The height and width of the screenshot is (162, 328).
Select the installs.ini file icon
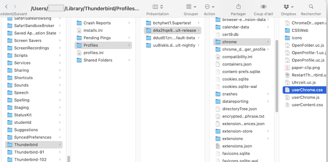(79, 30)
